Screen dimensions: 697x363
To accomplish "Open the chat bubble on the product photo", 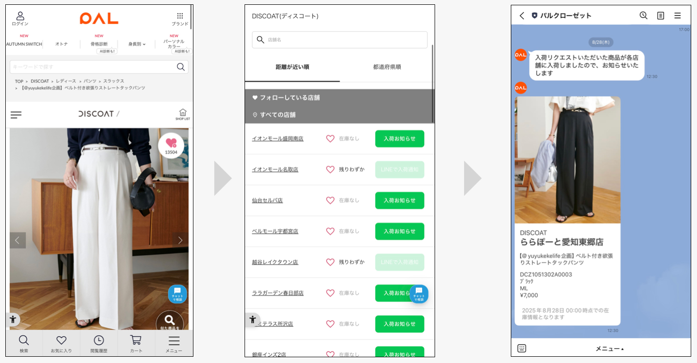I will coord(177,294).
